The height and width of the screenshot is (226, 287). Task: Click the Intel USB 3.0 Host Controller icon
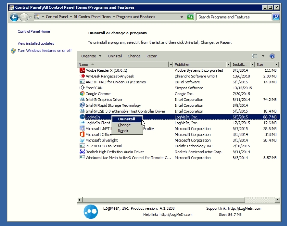tap(82, 111)
